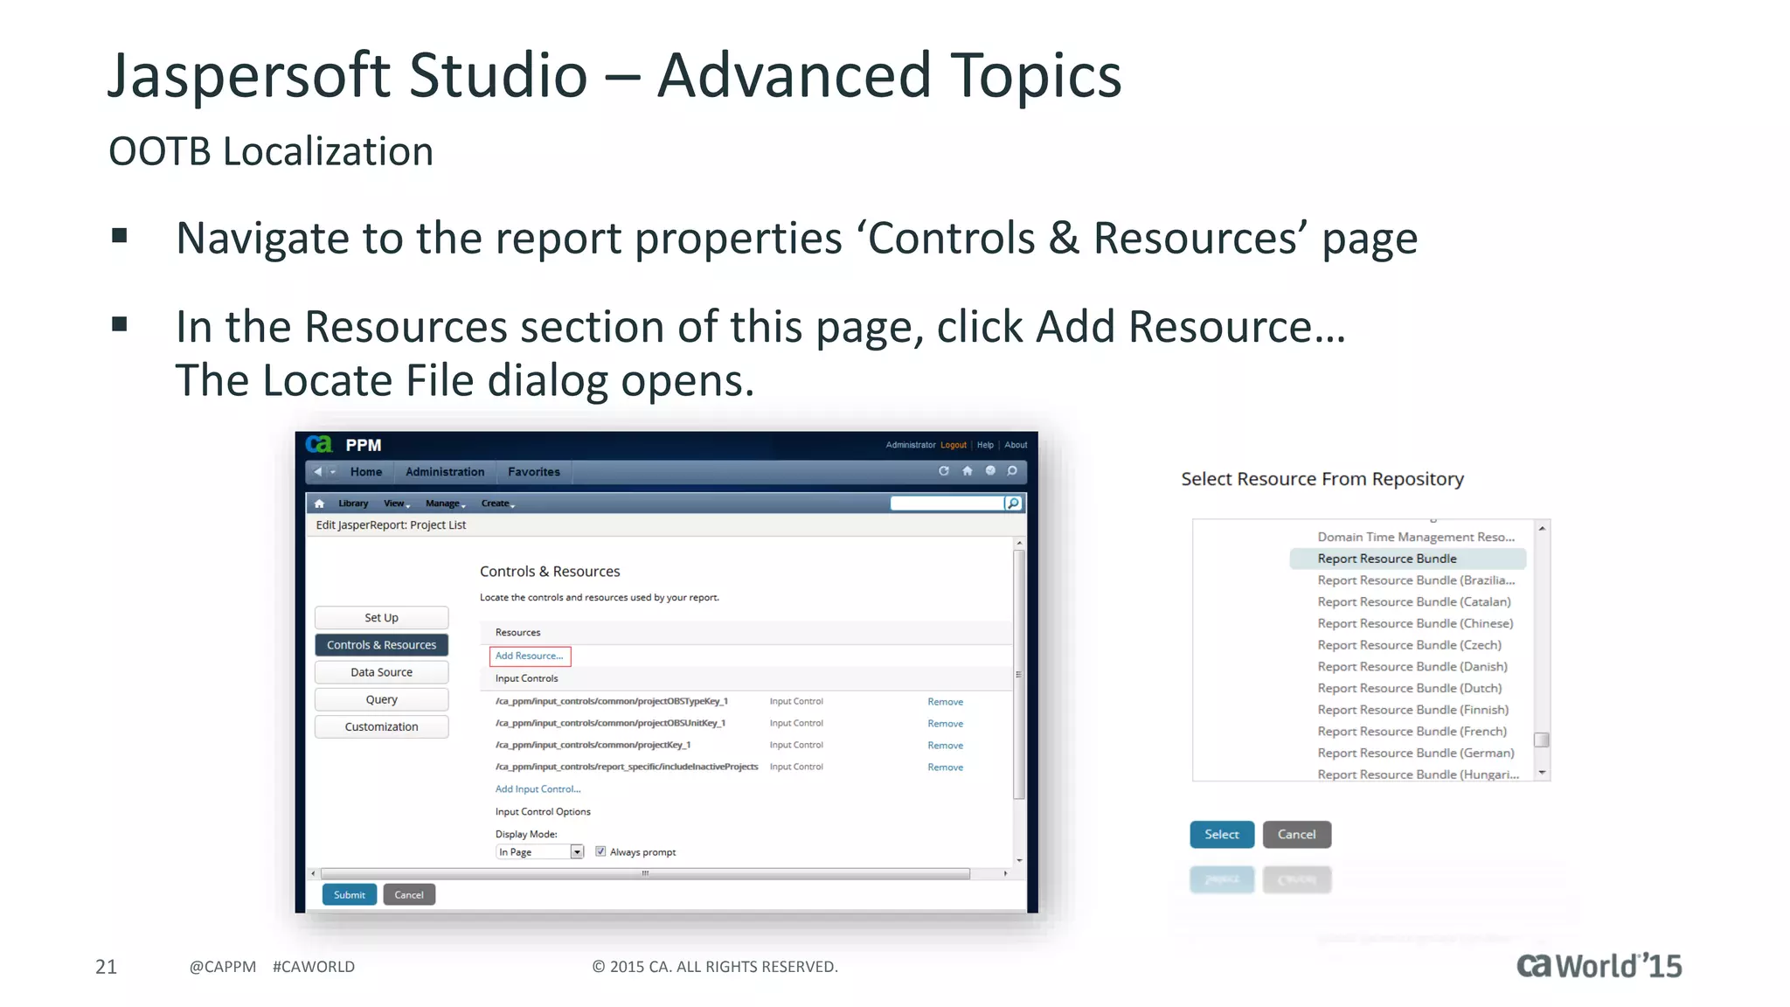Expand the Manage menu
Image resolution: width=1790 pixels, height=1007 pixels.
(x=446, y=503)
